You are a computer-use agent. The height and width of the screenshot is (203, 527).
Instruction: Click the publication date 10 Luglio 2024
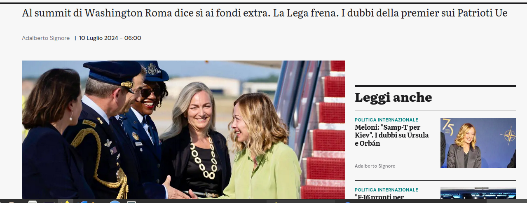[110, 38]
